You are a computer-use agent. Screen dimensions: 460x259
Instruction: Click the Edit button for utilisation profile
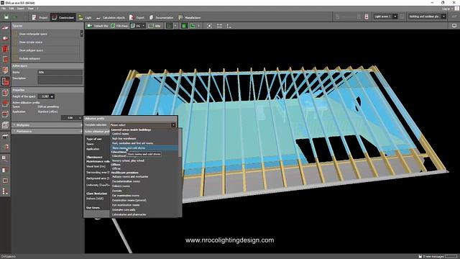point(71,118)
